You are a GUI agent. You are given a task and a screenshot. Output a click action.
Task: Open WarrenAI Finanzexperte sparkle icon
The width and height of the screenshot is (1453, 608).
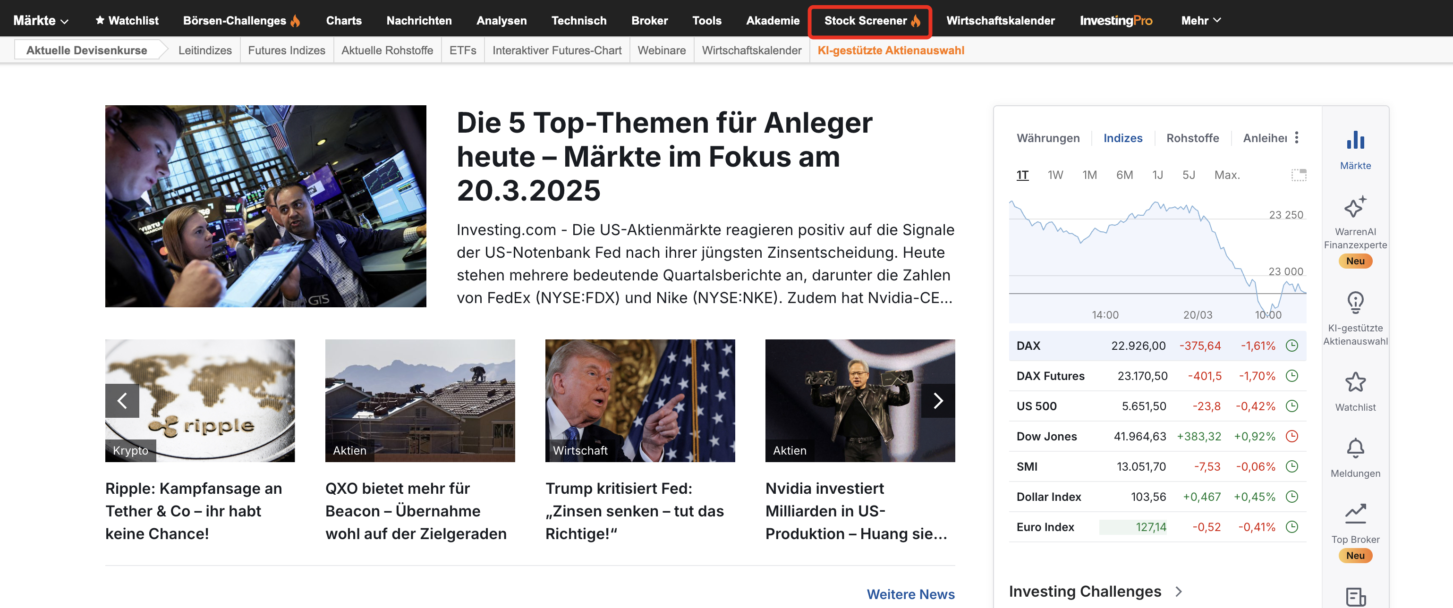pos(1355,206)
